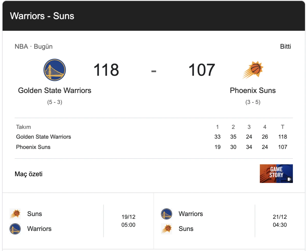
Task: Click the Suns icon in the 19/12 matchup
Action: (x=15, y=213)
